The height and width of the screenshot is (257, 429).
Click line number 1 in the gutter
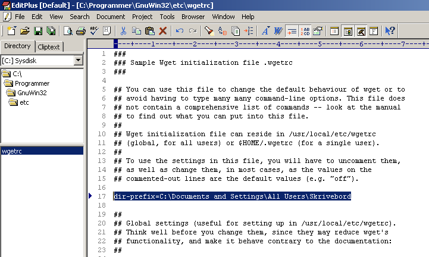(x=104, y=54)
